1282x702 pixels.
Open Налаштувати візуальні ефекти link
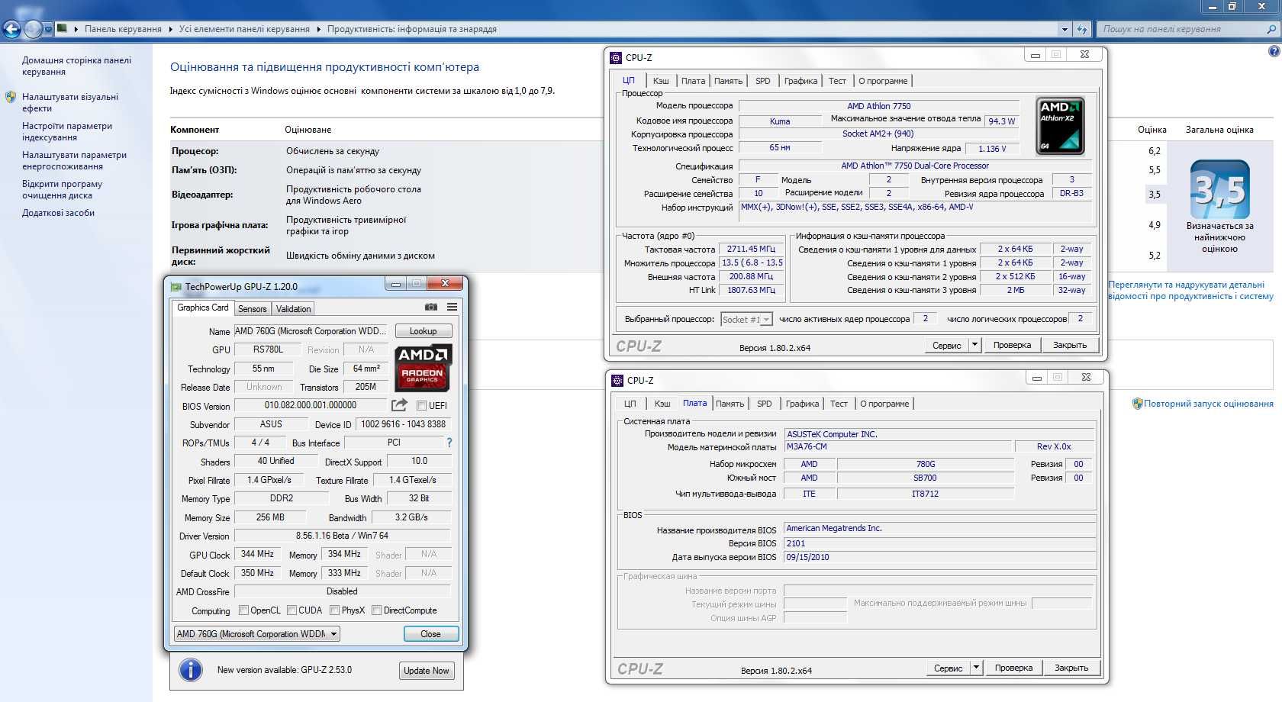click(x=69, y=102)
